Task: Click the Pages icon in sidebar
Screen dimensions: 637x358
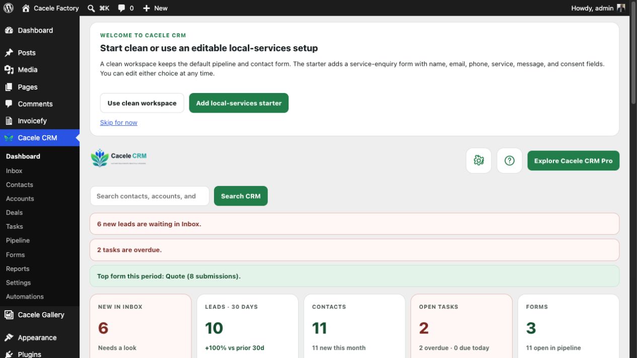Action: [x=9, y=87]
